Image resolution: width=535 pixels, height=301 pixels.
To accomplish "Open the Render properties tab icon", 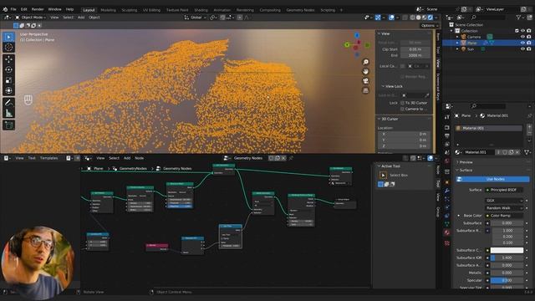I will (x=447, y=127).
